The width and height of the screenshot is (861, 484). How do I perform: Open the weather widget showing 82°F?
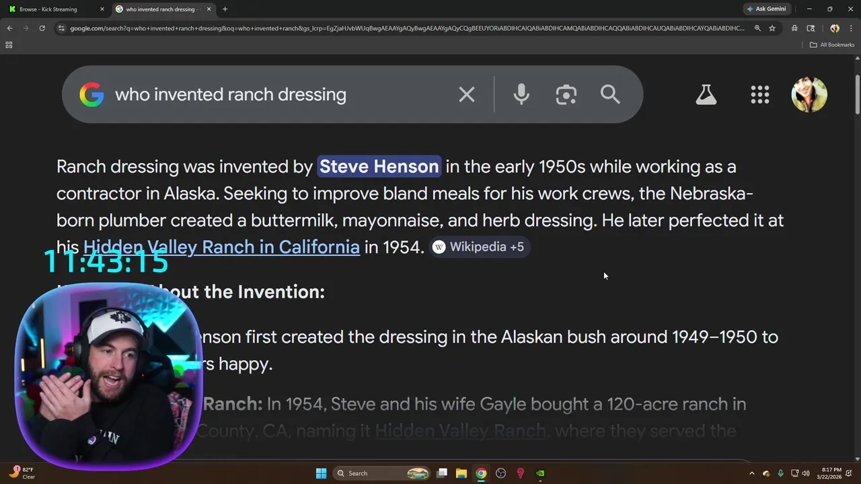pyautogui.click(x=22, y=473)
